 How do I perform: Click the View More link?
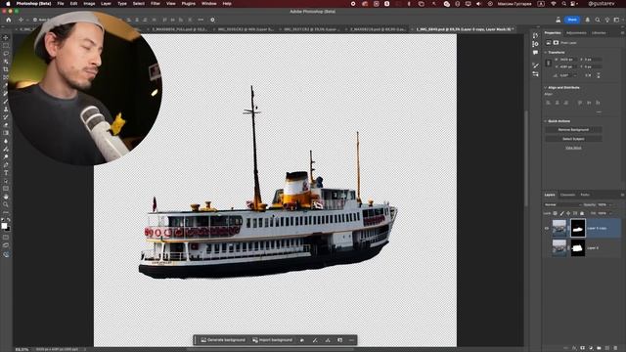(573, 148)
